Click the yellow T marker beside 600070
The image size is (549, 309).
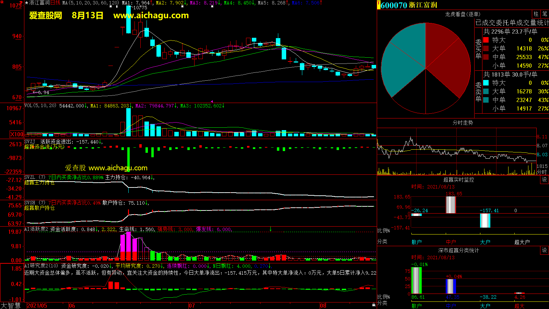tap(379, 5)
